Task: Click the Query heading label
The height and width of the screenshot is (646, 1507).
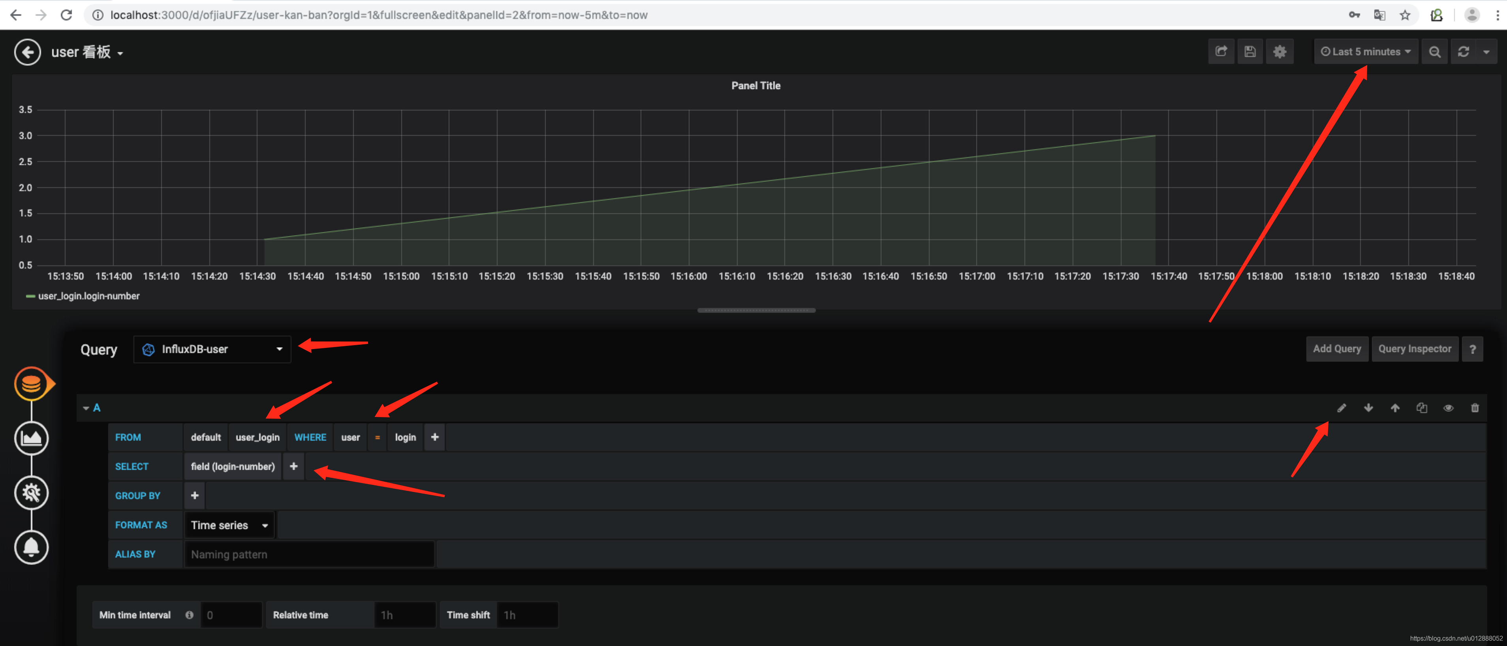Action: coord(98,349)
